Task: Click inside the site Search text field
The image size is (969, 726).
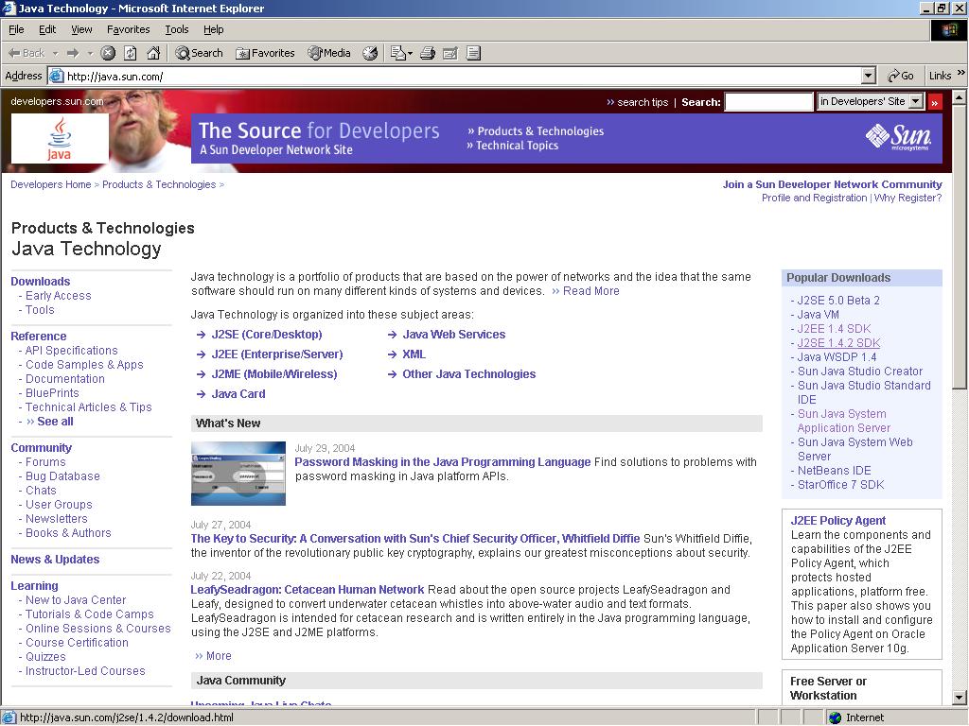Action: [x=768, y=101]
